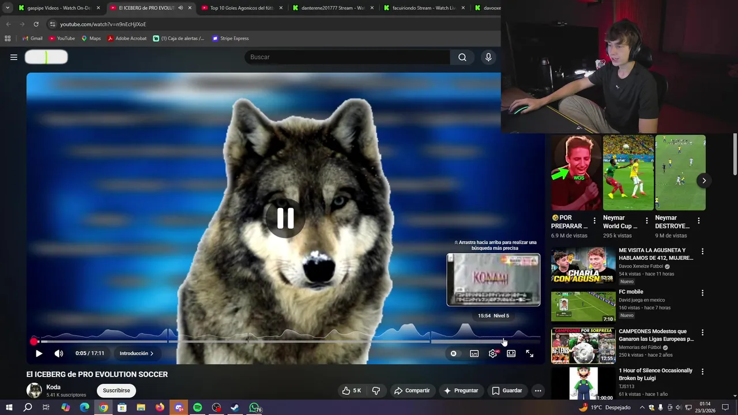Image resolution: width=738 pixels, height=415 pixels.
Task: Dislike the video with thumbs-down
Action: point(376,390)
